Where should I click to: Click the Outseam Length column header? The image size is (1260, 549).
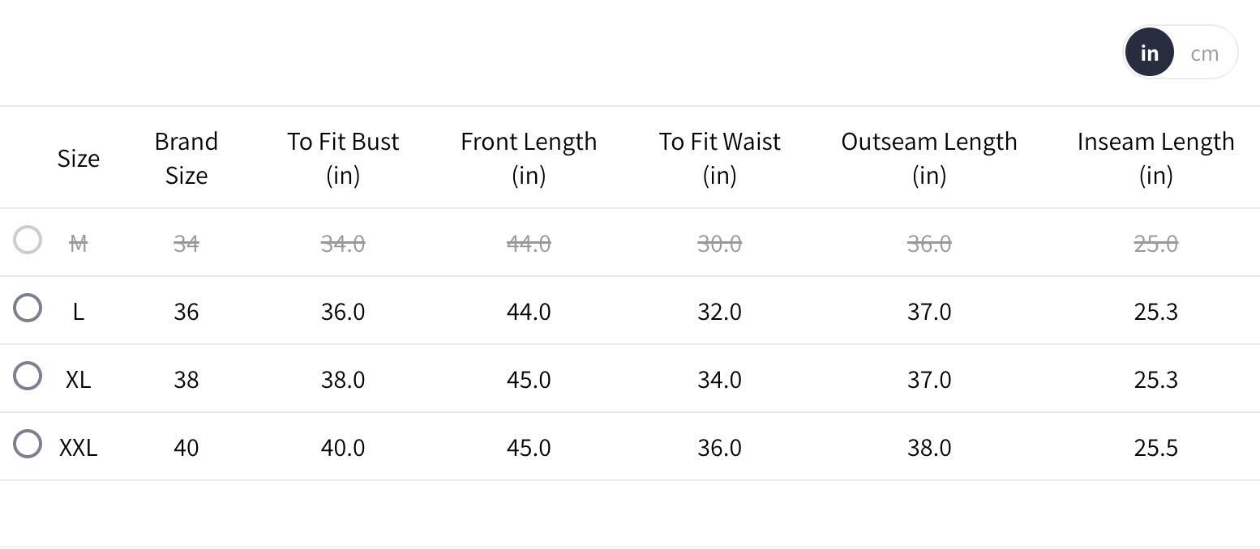(x=928, y=158)
